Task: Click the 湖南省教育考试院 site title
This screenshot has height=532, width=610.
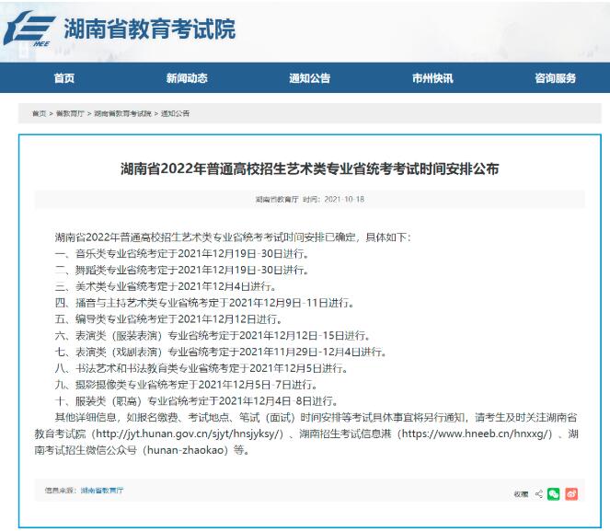Action: coord(149,29)
